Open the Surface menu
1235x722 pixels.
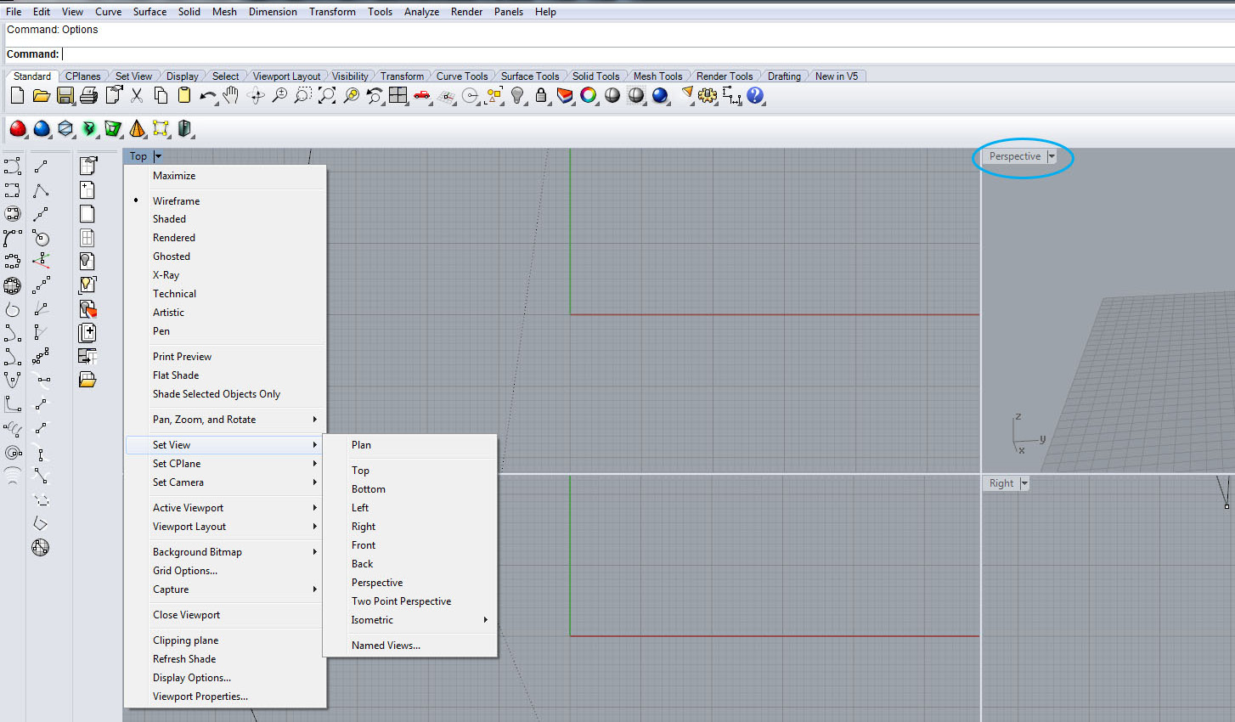(149, 12)
